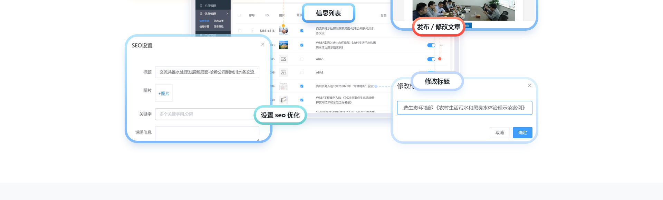
Task: Select the checkbox for row 328616618
Action: click(x=240, y=31)
